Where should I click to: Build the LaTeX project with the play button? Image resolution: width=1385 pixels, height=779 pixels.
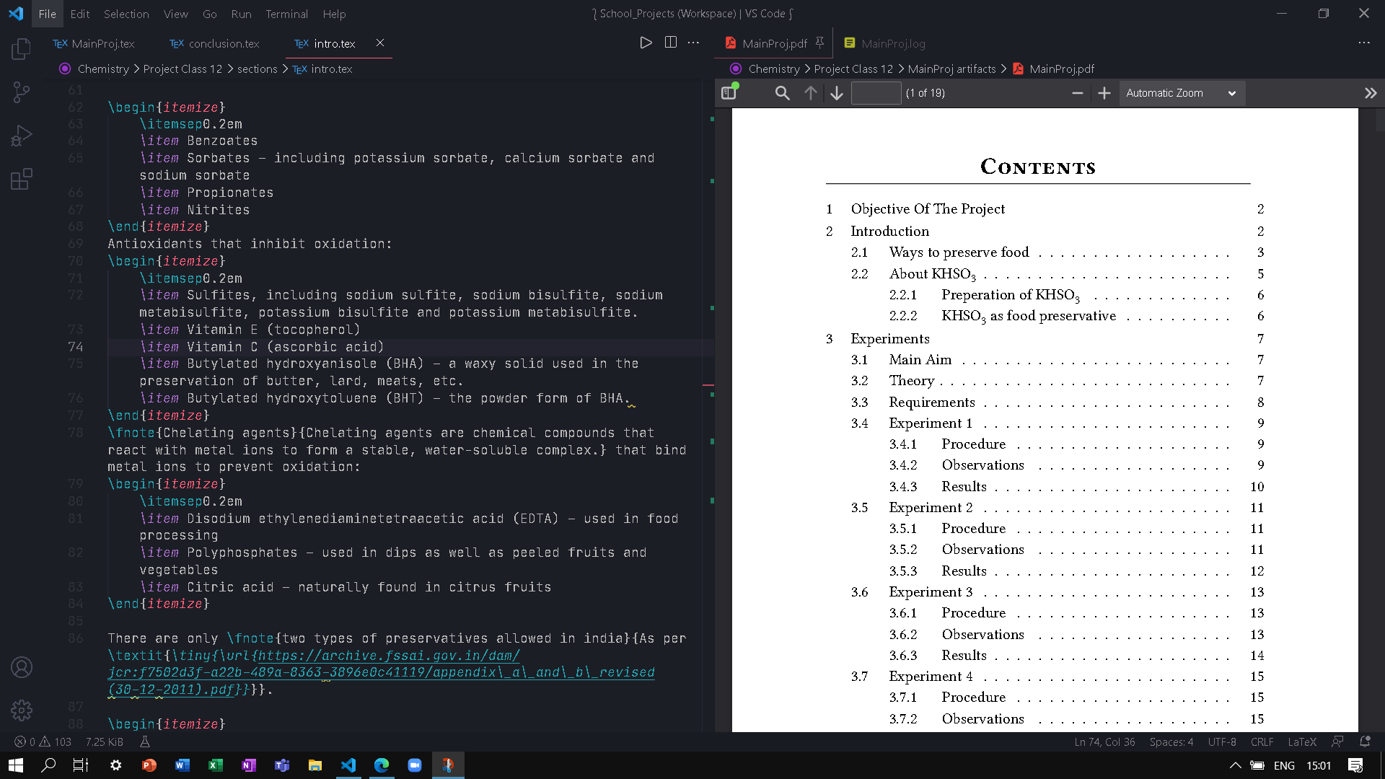646,43
